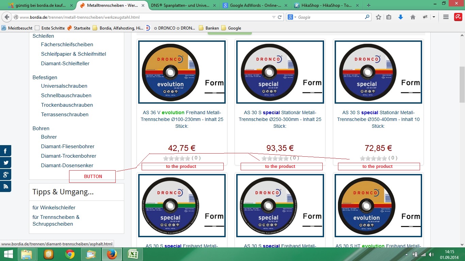Show the bookmarks list icon in toolbar
This screenshot has width=465, height=261.
click(x=389, y=17)
